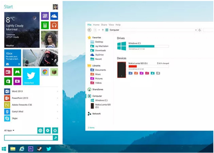Open Steam from the taskbar
The image size is (214, 153).
pyautogui.click(x=39, y=149)
